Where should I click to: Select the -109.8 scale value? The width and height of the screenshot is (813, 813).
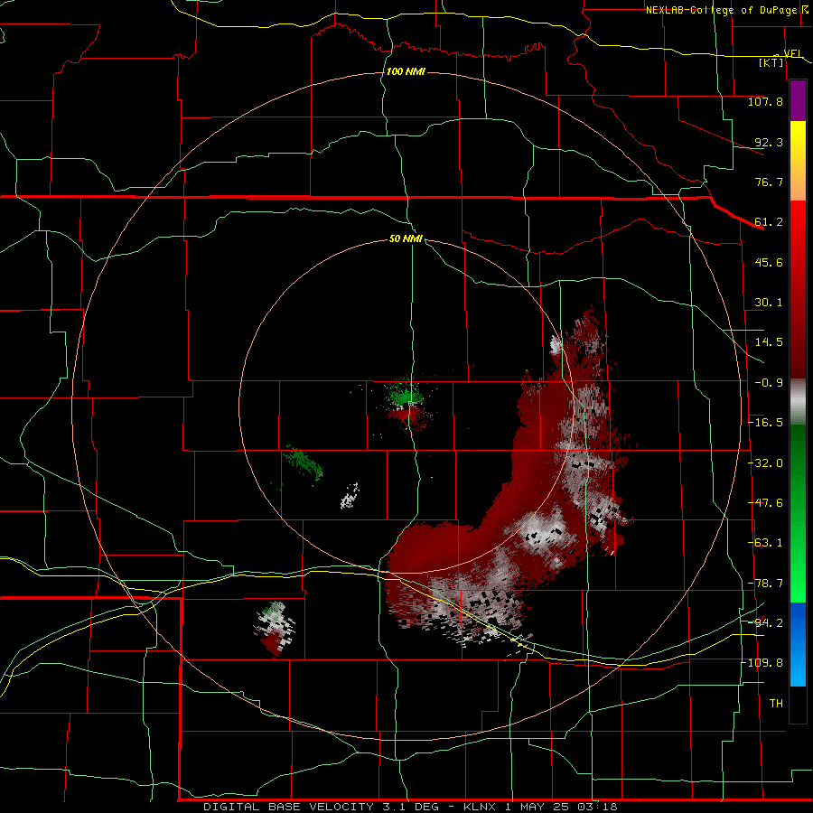(762, 663)
